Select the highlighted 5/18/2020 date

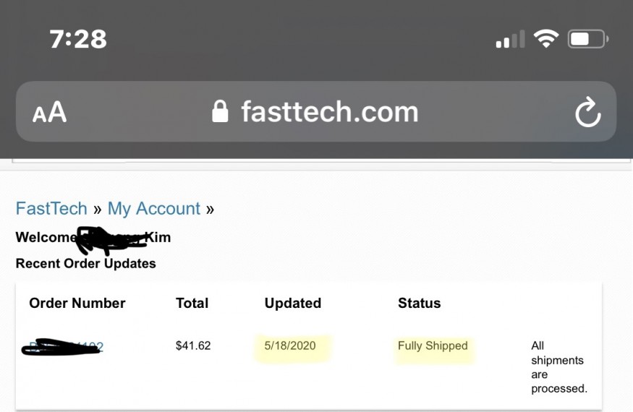[290, 346]
